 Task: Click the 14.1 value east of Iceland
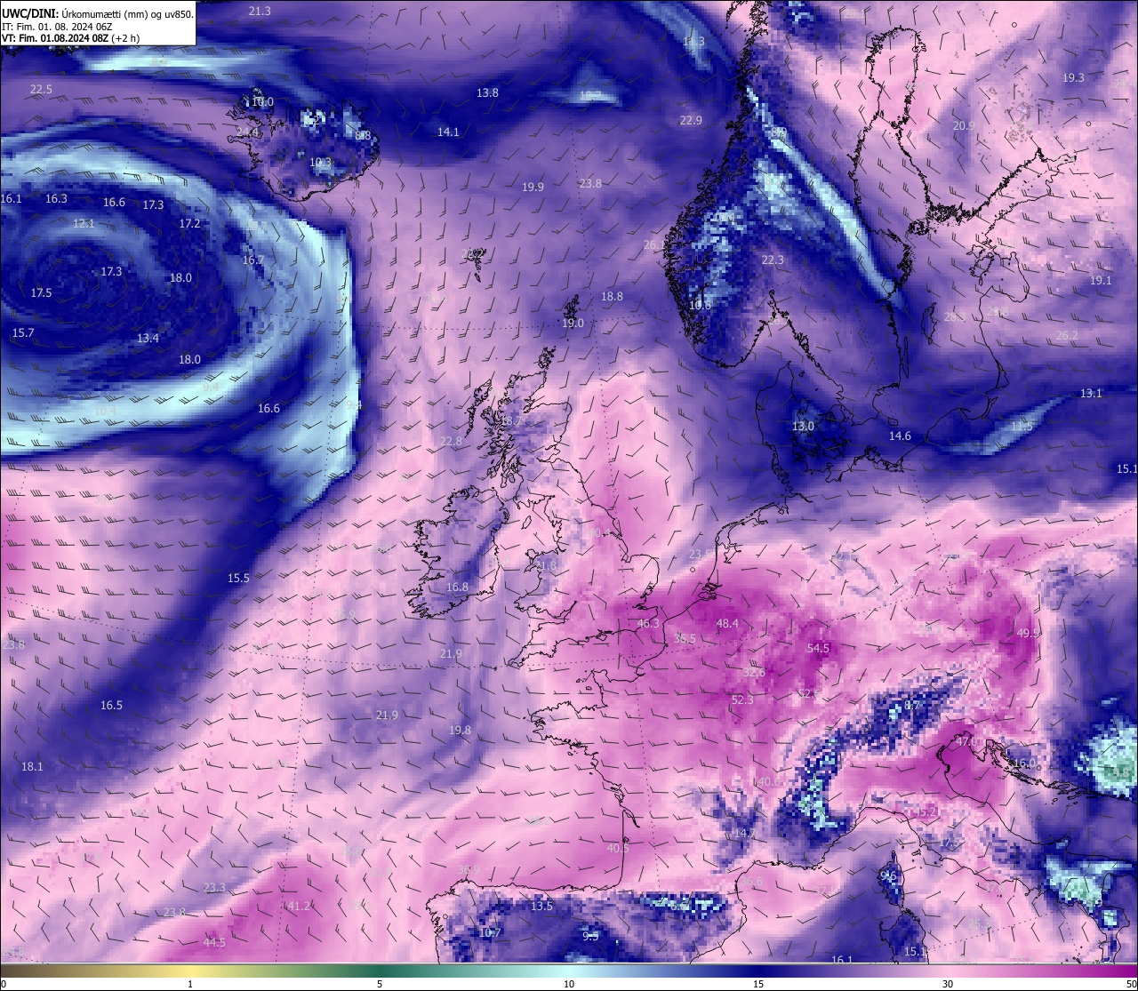(448, 132)
